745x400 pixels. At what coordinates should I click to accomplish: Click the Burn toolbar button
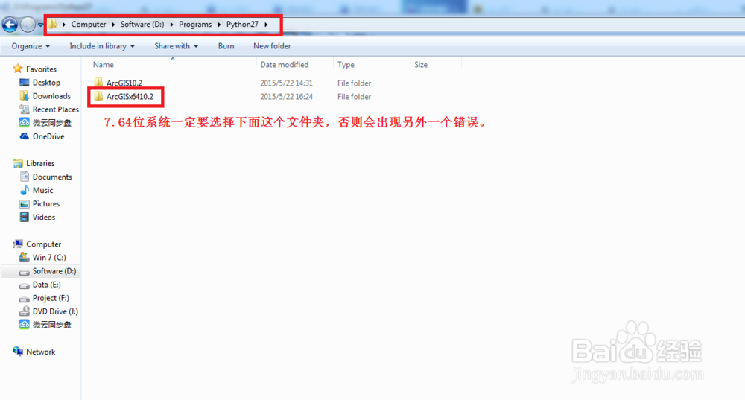226,46
